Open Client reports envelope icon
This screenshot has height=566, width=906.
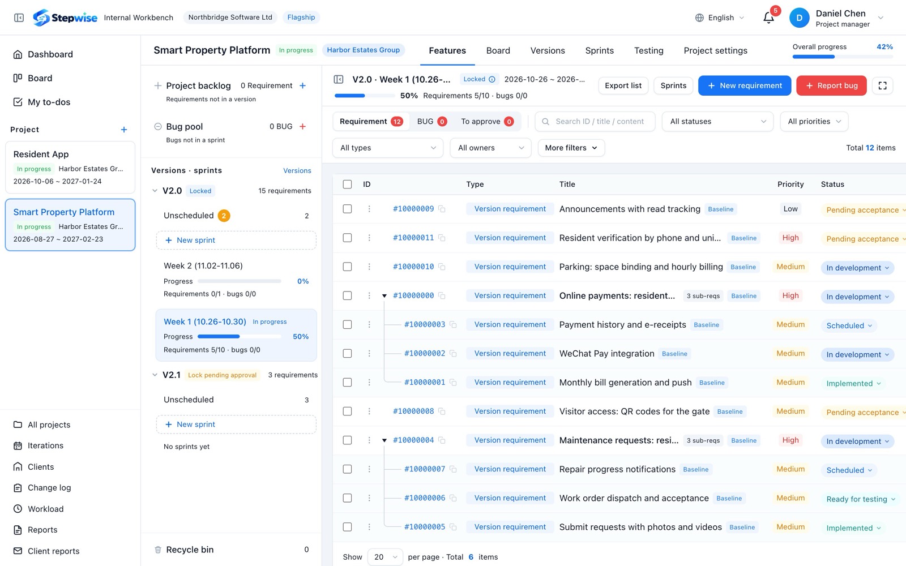[18, 551]
